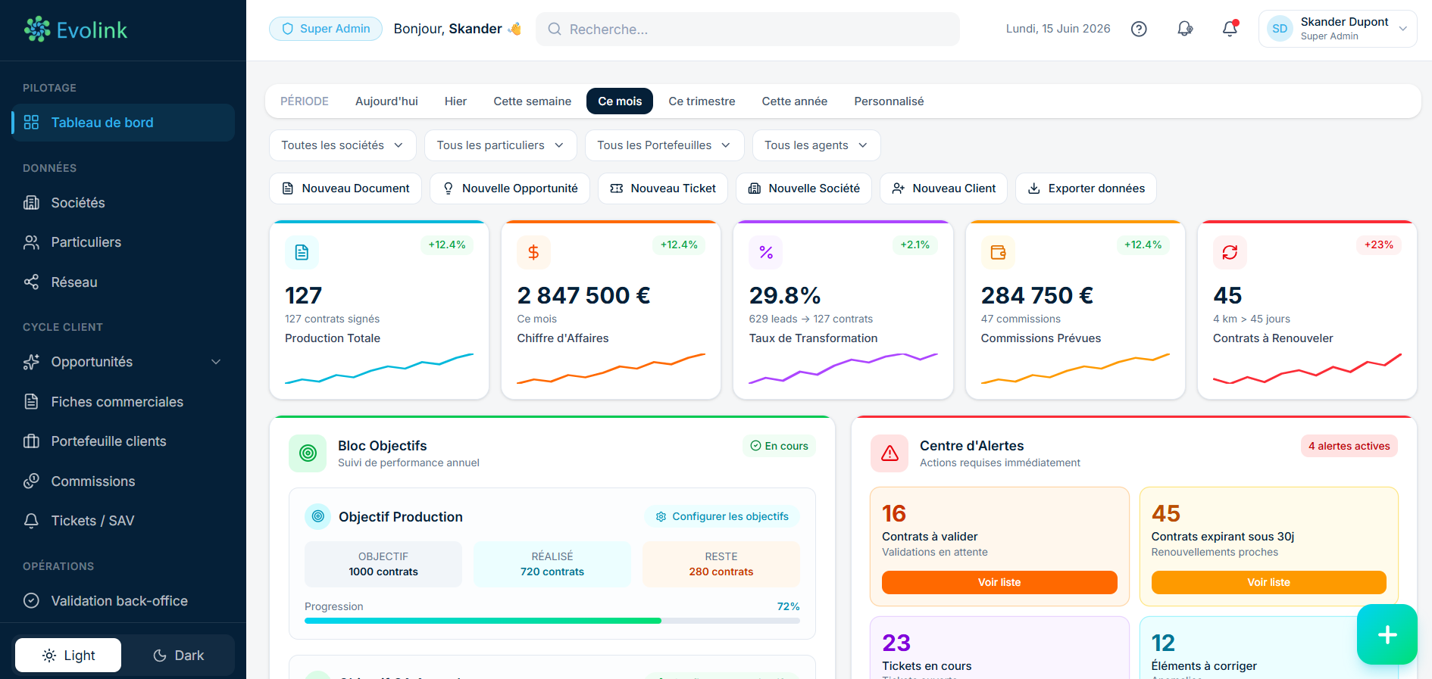Image resolution: width=1432 pixels, height=679 pixels.
Task: Click the +23% badge on Contrats à Renouveler
Action: pos(1379,245)
